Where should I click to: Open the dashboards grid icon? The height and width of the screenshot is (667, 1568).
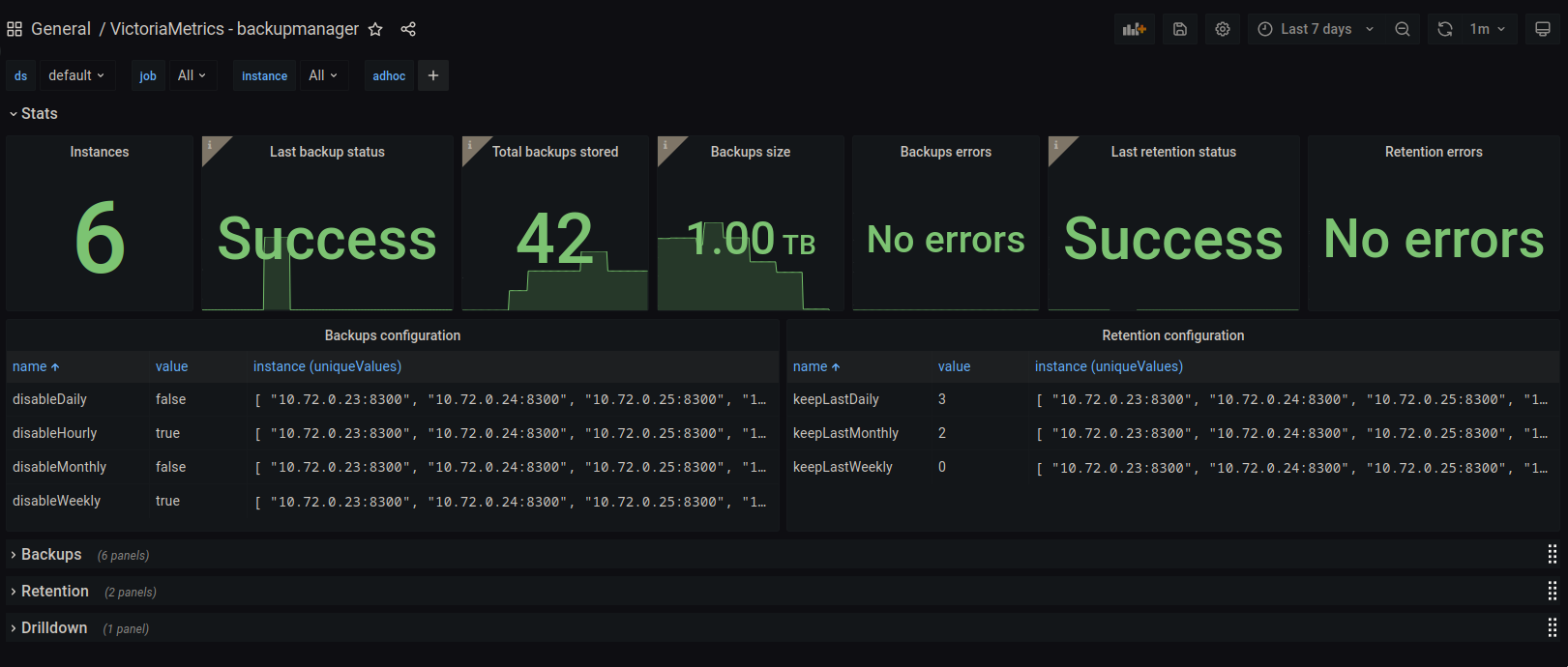15,29
